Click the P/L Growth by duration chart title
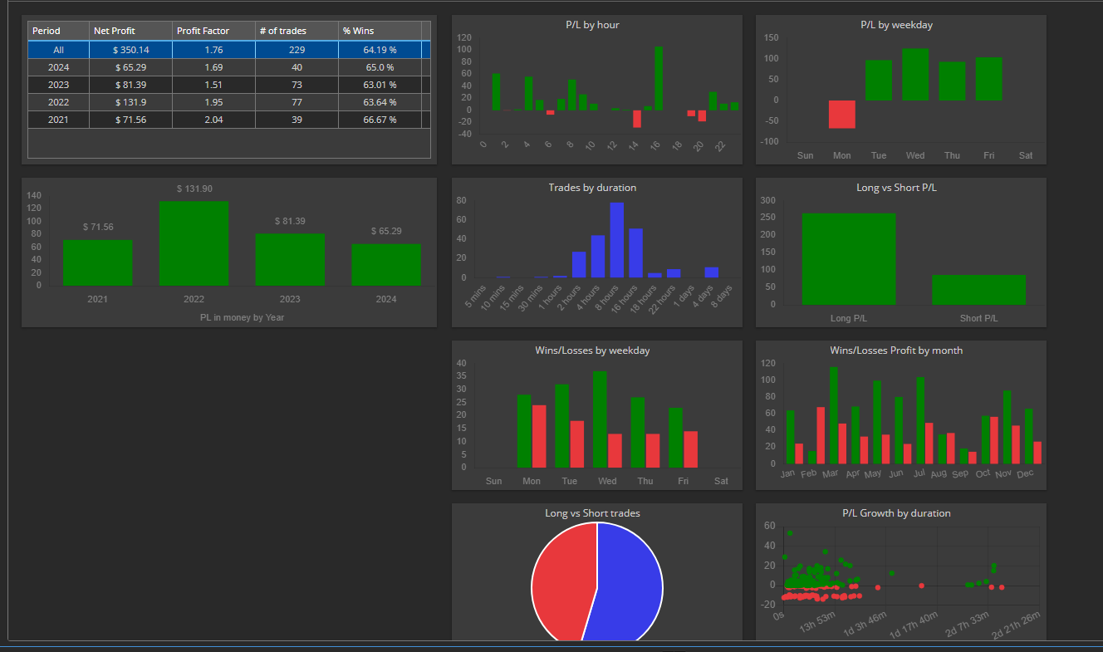1103x652 pixels. coord(896,513)
